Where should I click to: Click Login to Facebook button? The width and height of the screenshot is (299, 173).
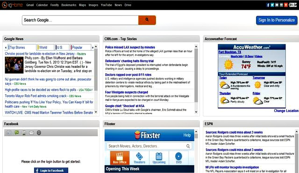pyautogui.click(x=51, y=170)
